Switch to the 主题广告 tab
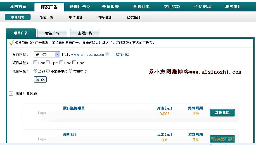Image resolution: width=256 pixels, height=145 pixels. point(85,33)
